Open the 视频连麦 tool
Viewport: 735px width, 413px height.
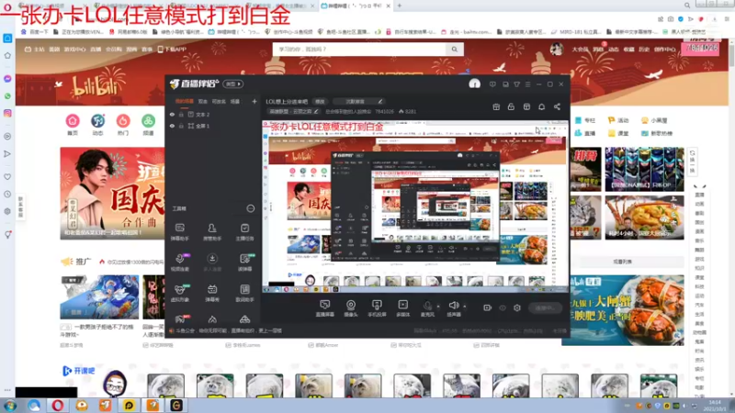179,262
